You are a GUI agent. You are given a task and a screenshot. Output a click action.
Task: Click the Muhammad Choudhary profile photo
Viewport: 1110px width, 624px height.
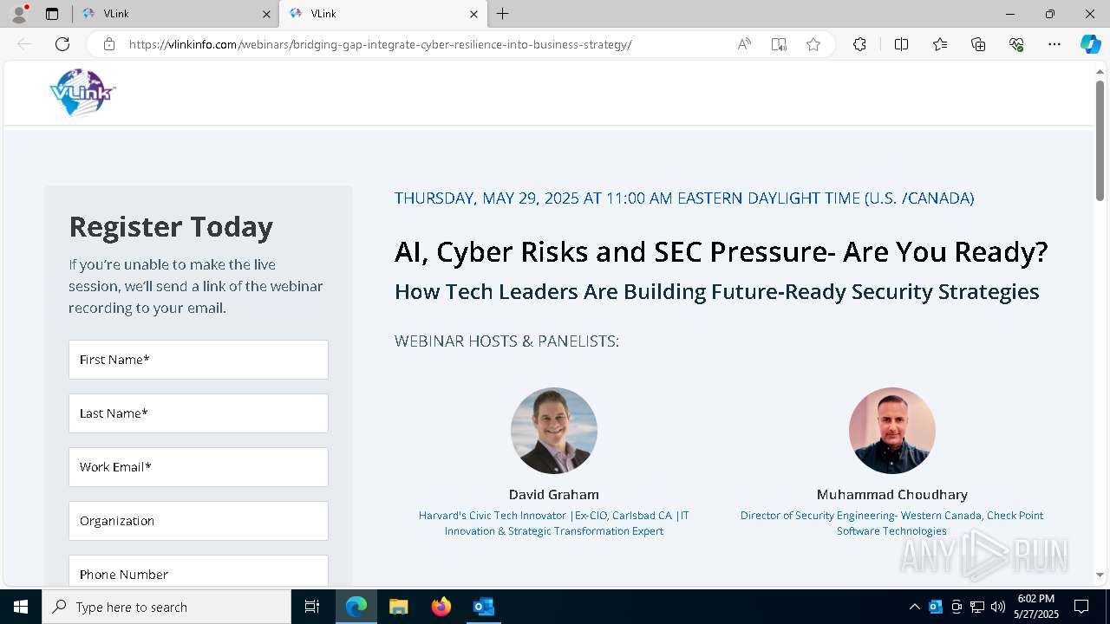(x=891, y=431)
